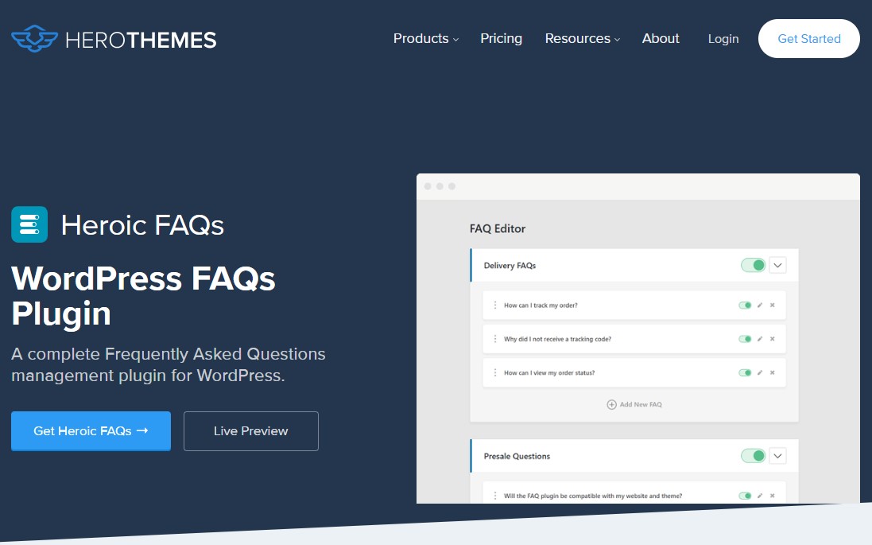Collapse Presale Questions with its chevron button

point(777,456)
